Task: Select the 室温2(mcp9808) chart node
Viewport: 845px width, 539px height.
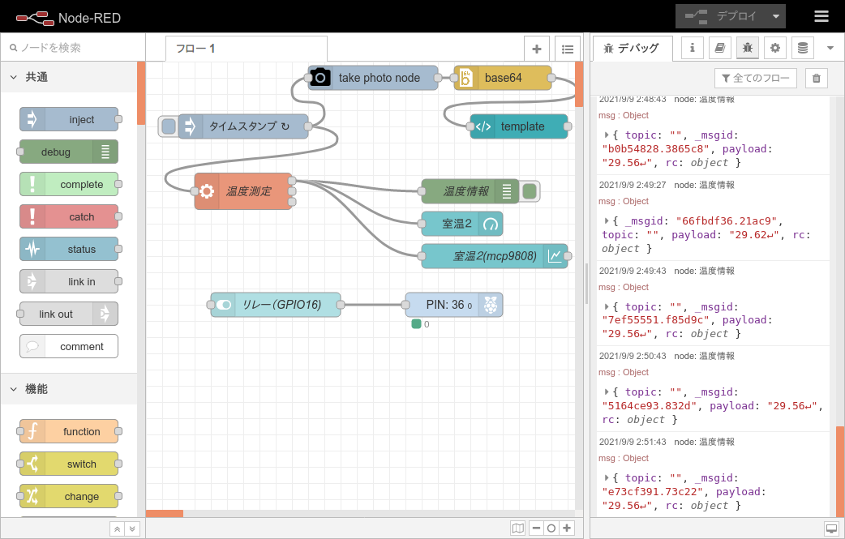Action: tap(494, 256)
